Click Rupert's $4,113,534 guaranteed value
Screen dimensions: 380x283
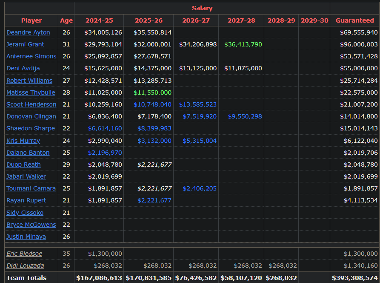point(360,200)
